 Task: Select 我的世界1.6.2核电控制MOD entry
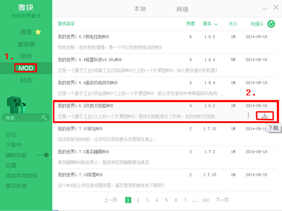coord(83,37)
